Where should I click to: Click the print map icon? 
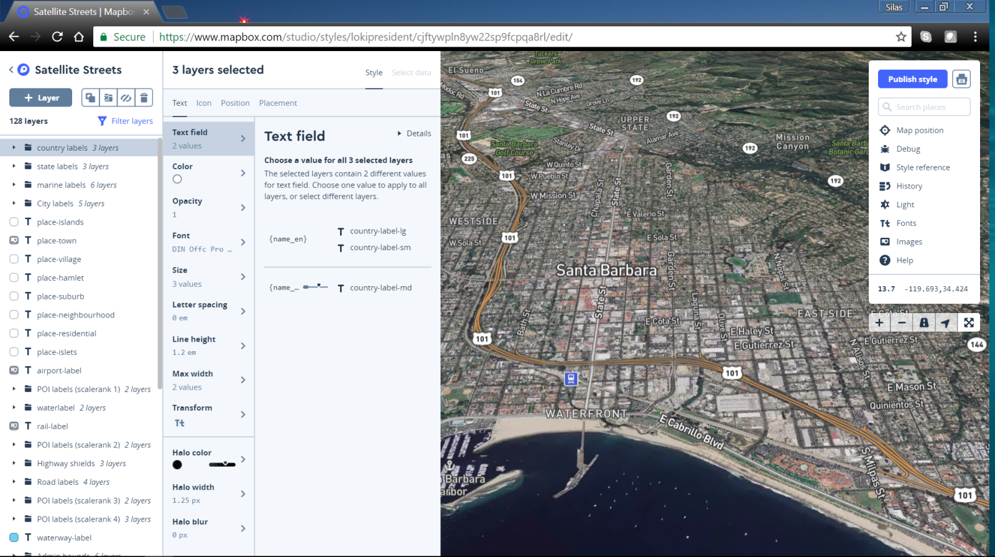[961, 79]
